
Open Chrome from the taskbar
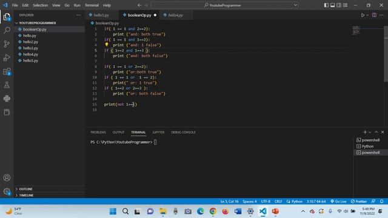(x=213, y=211)
